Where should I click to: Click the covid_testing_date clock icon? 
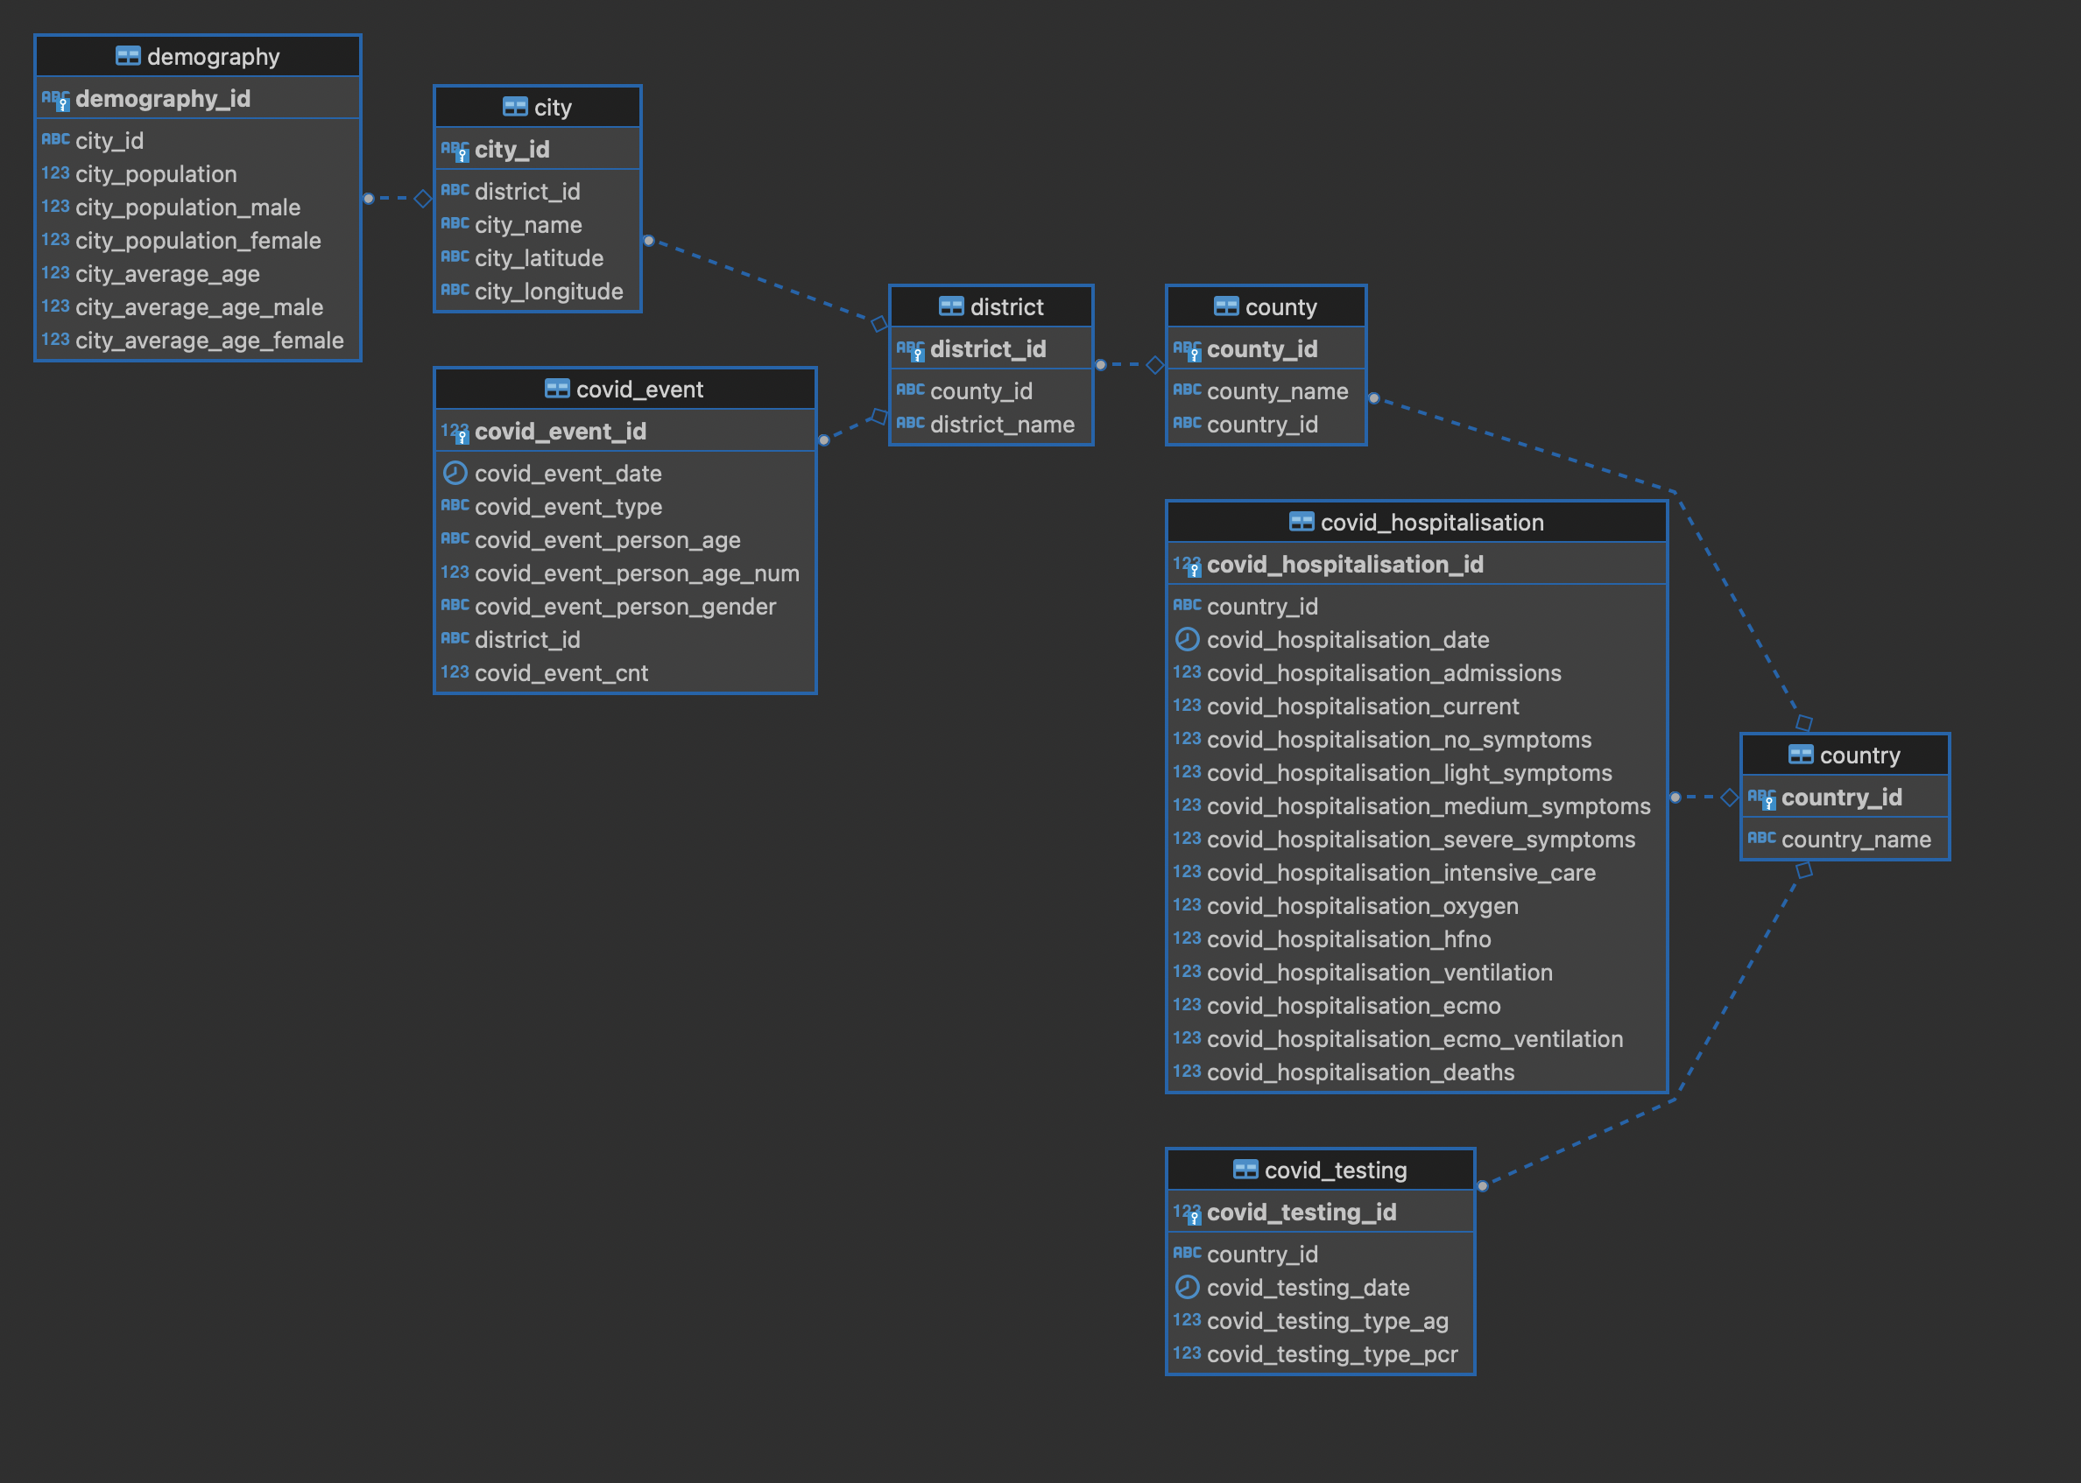[x=1187, y=1288]
